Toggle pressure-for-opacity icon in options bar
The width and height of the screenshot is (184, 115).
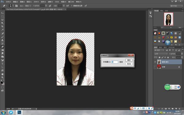click(x=50, y=6)
